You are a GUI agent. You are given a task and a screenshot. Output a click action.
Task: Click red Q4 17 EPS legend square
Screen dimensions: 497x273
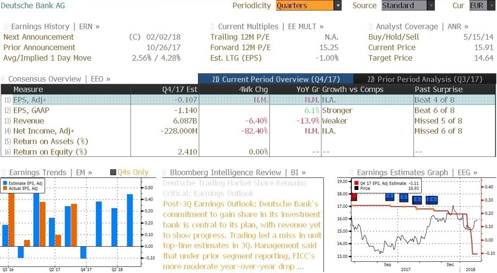[x=356, y=183]
